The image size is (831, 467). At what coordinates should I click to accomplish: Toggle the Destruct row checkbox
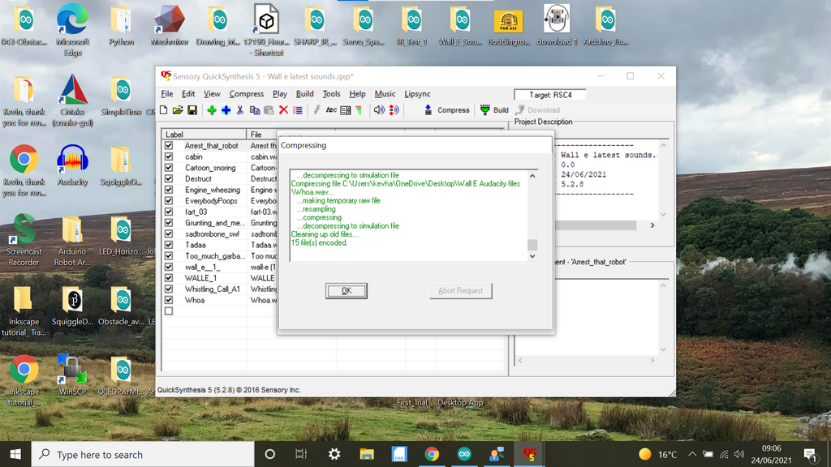click(169, 179)
